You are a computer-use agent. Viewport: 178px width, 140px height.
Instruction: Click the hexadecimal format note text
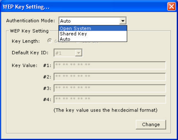tap(105, 110)
